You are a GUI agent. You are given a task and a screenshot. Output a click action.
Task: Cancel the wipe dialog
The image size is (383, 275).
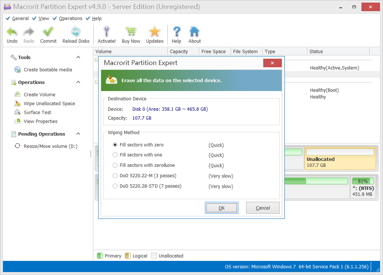(263, 208)
